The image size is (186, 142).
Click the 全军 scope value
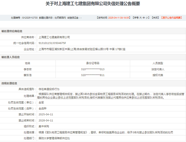coord(41,102)
